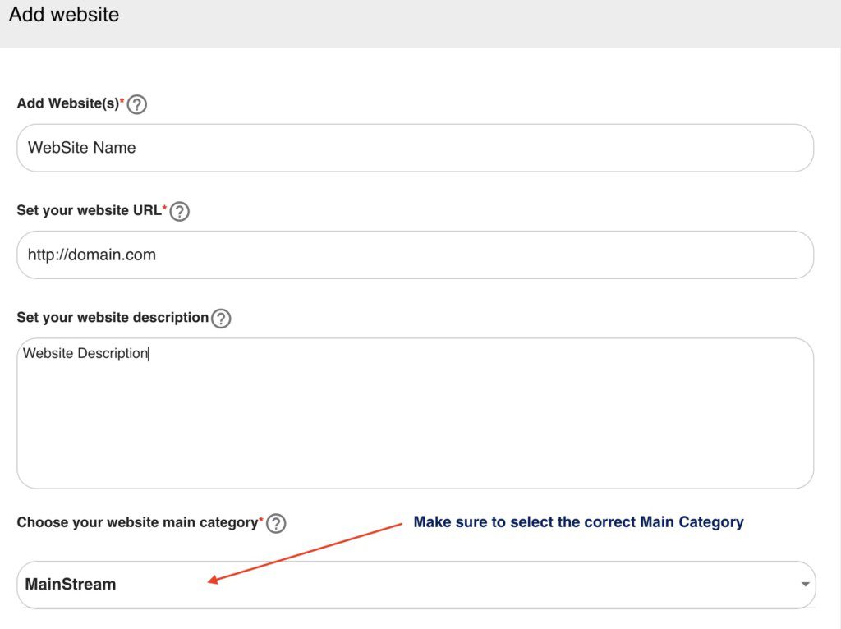Click red asterisk beside main category label
This screenshot has height=629, width=841.
pos(261,521)
